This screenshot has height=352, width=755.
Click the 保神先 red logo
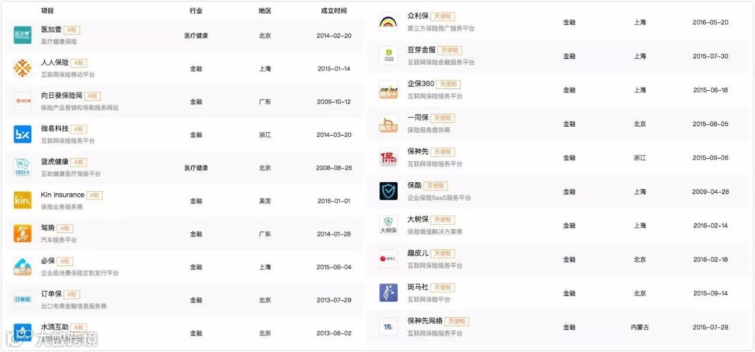388,157
